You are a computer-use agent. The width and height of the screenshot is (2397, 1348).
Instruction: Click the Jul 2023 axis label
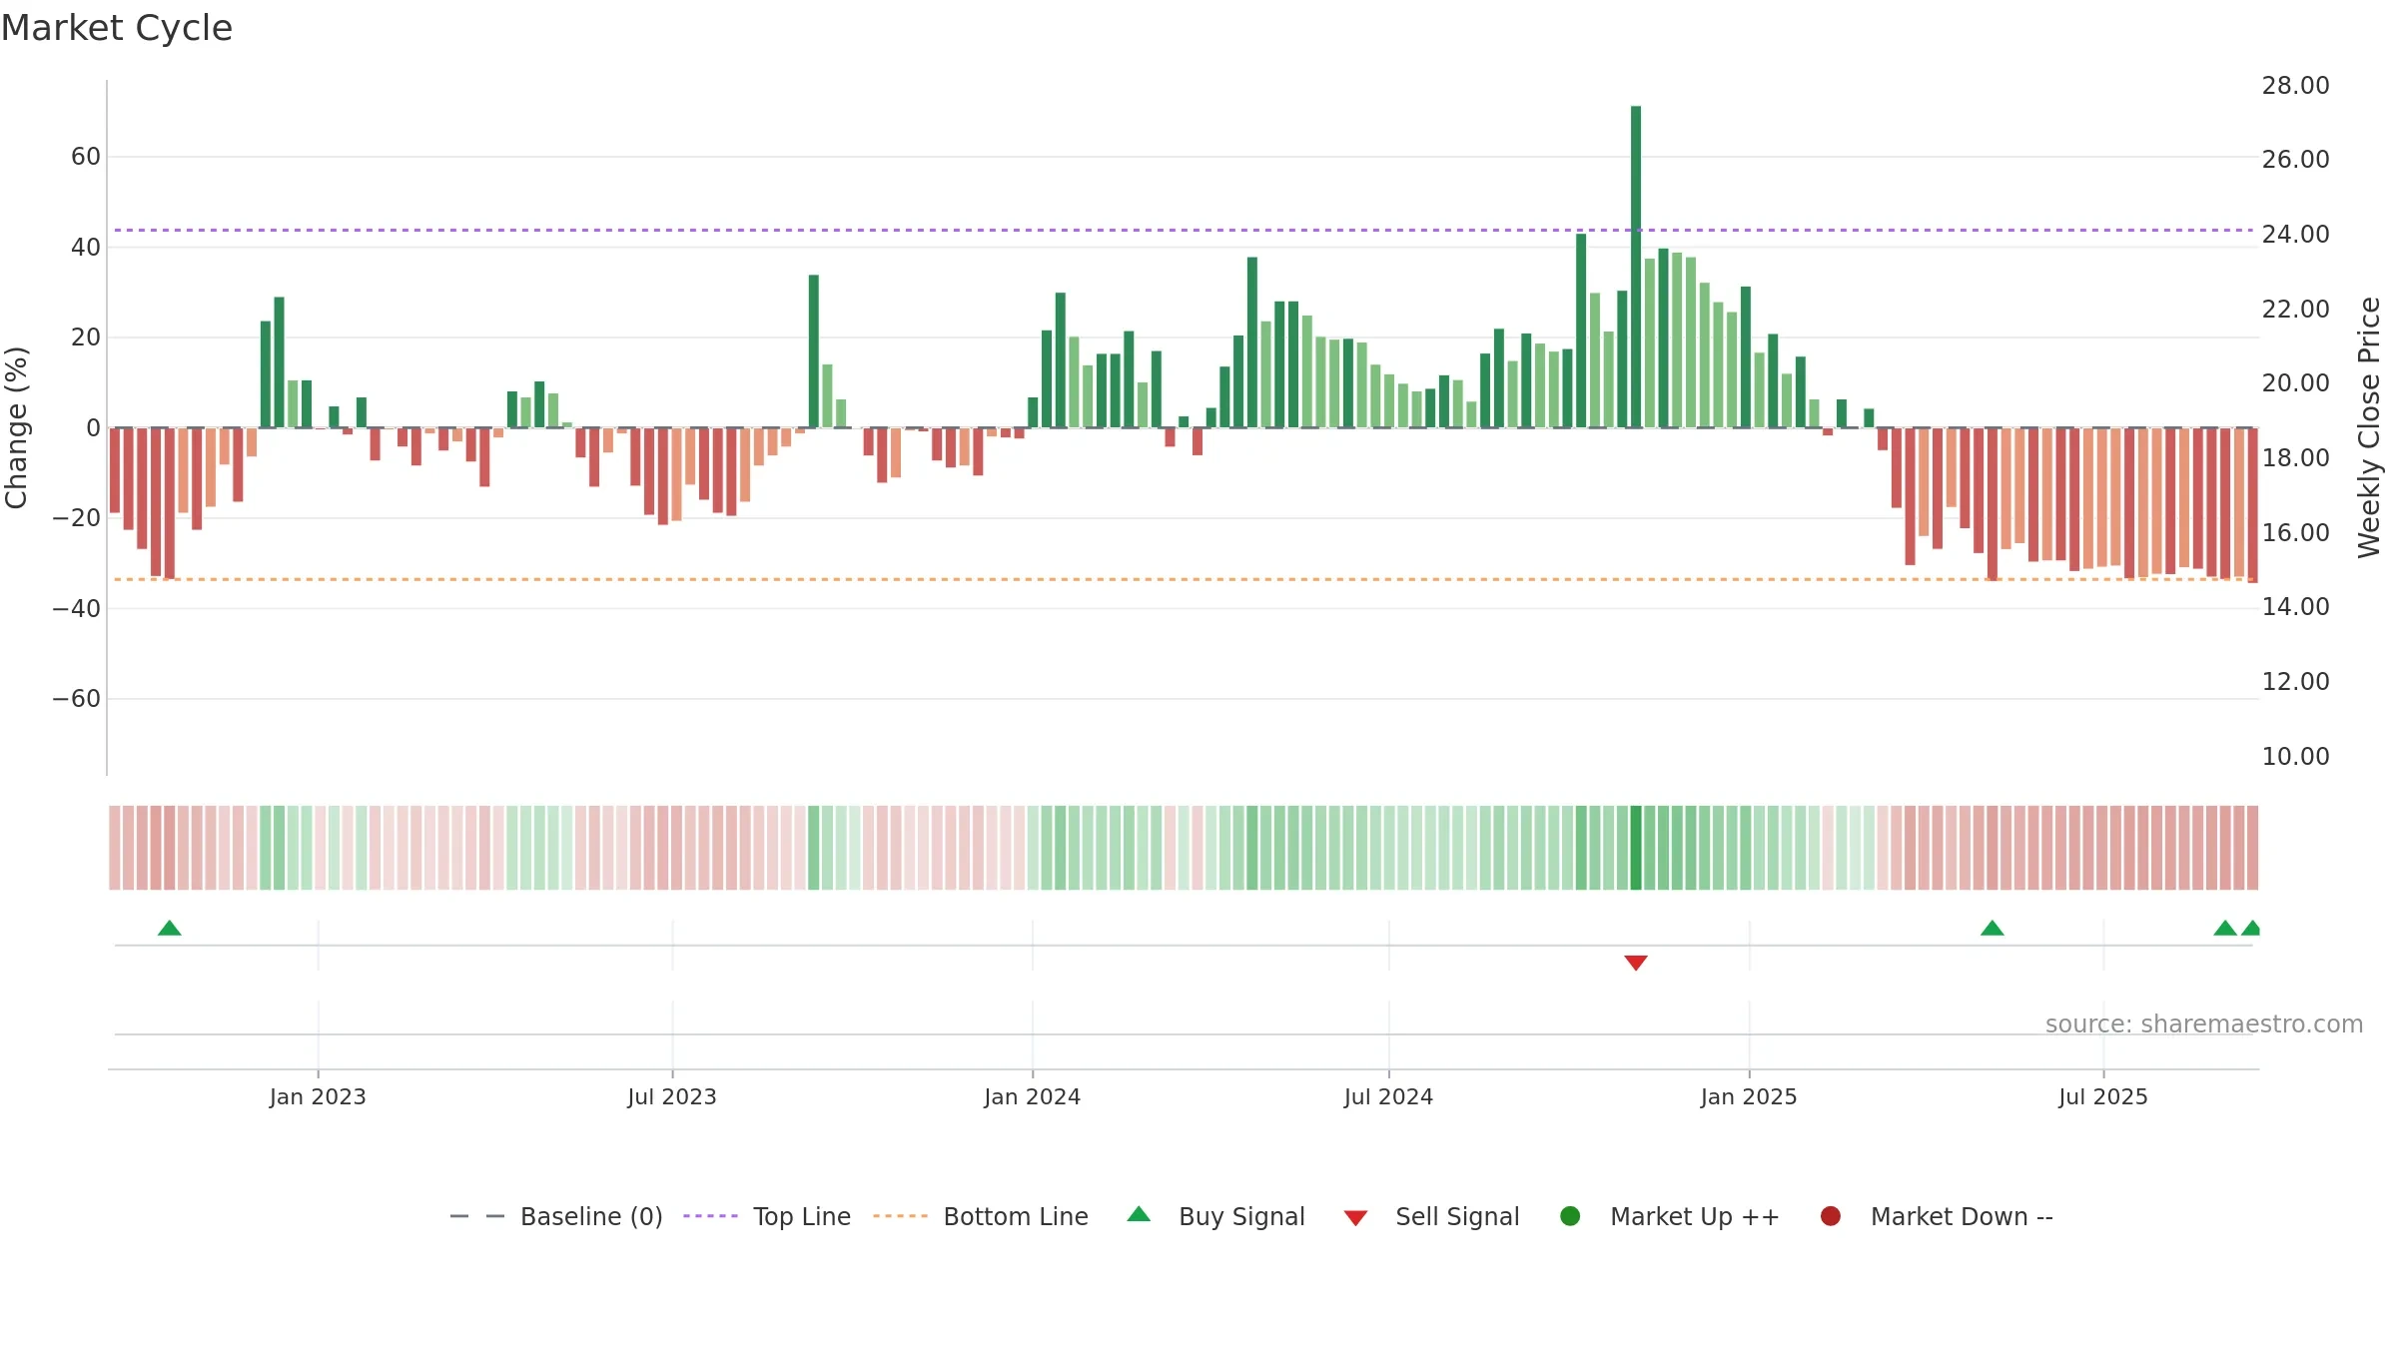coord(672,1096)
